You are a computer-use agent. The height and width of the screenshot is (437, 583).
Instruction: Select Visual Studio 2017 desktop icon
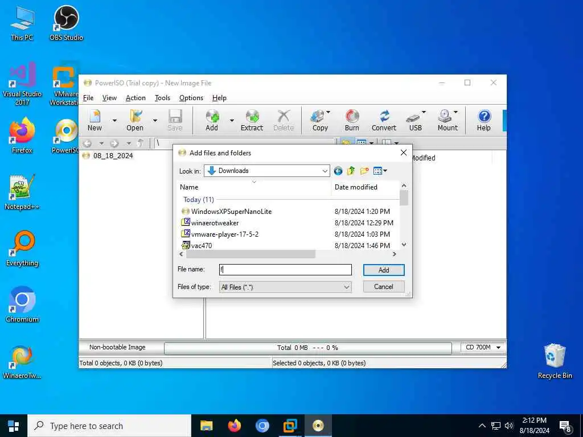tap(22, 84)
